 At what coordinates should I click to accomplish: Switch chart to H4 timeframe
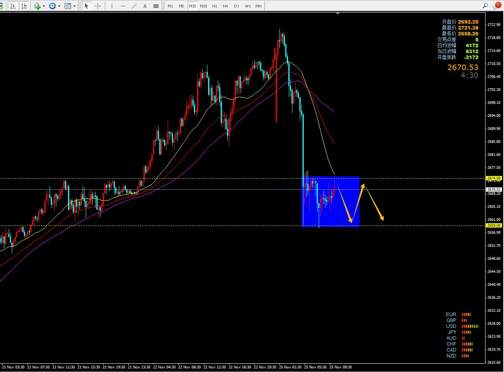225,6
